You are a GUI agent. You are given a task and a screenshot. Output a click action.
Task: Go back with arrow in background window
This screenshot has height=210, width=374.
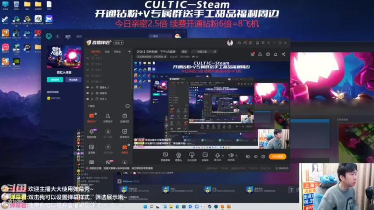pos(58,36)
